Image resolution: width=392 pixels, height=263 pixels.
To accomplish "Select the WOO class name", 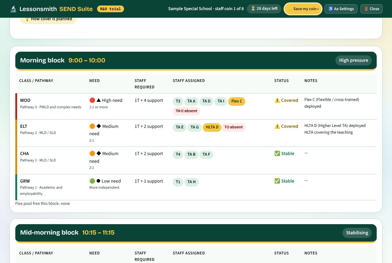I will pyautogui.click(x=25, y=100).
